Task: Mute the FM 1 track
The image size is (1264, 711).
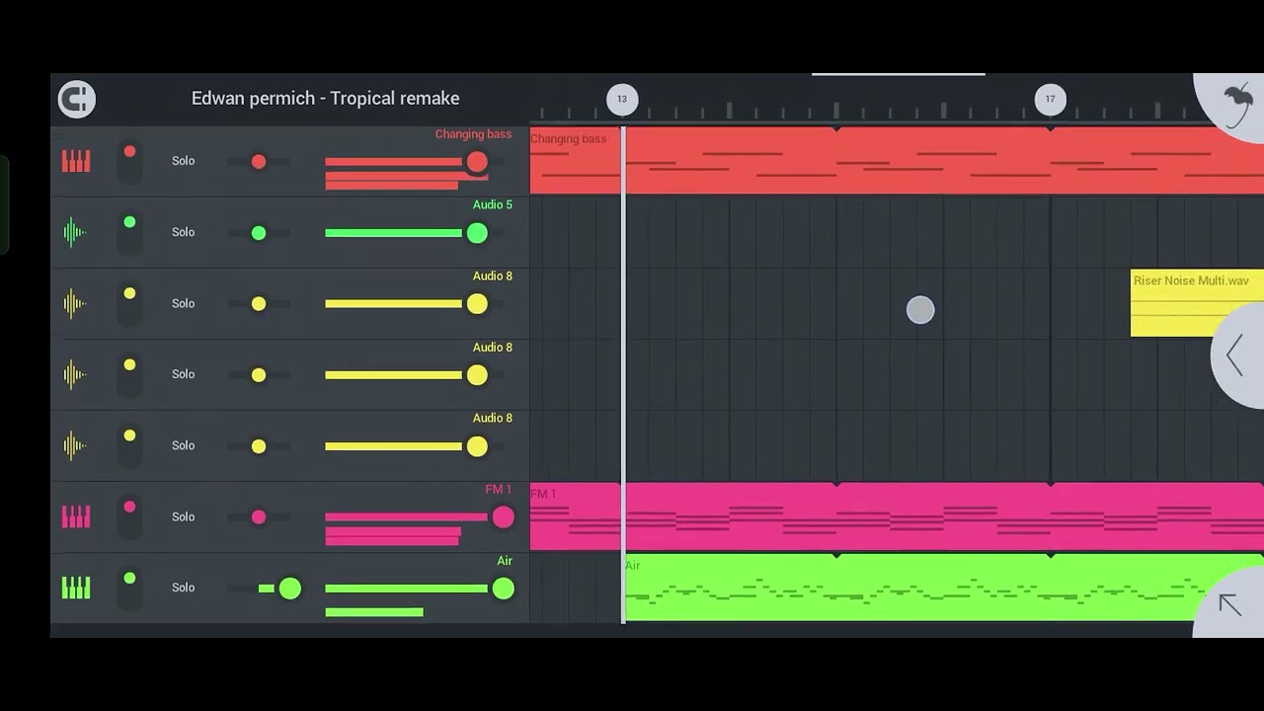Action: point(129,516)
